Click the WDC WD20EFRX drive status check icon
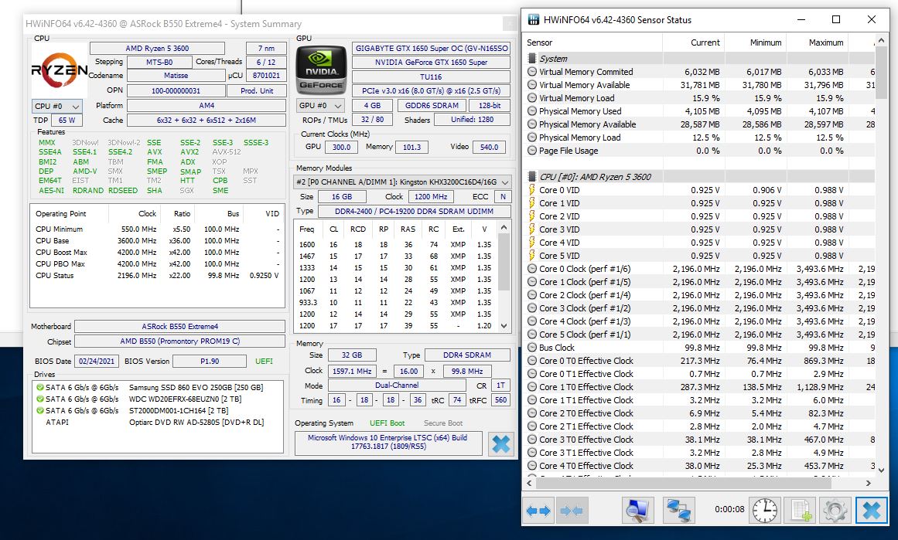This screenshot has height=540, width=898. coord(40,399)
